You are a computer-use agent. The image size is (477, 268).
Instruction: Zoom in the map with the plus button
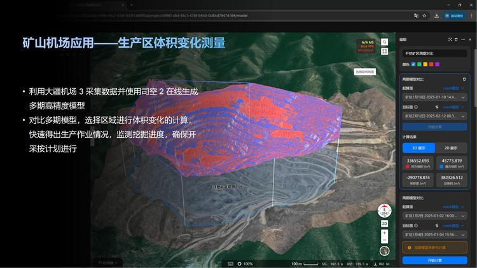click(x=385, y=233)
